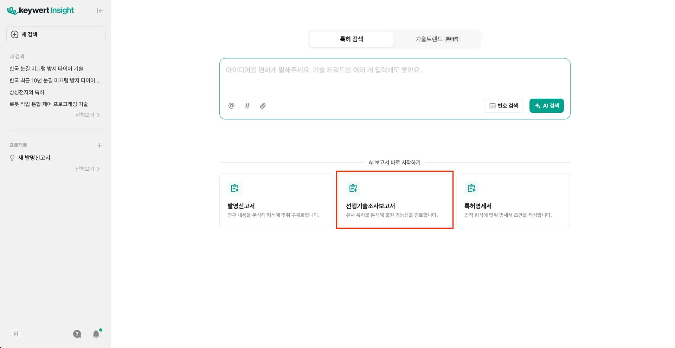Viewport: 675px width, 348px height.
Task: Start a 새 검색 from sidebar
Action: click(56, 34)
